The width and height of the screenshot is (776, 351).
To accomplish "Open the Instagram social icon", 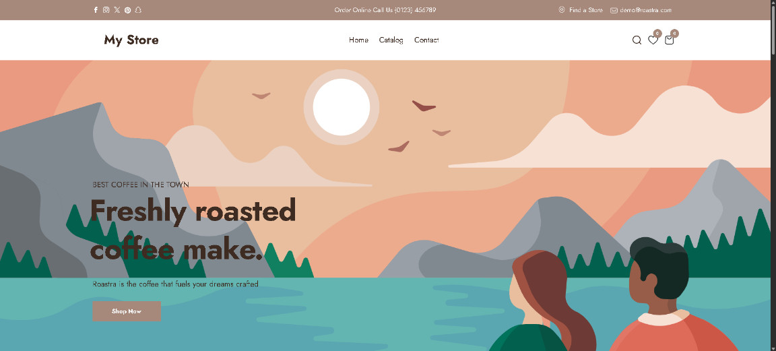I will tap(106, 10).
